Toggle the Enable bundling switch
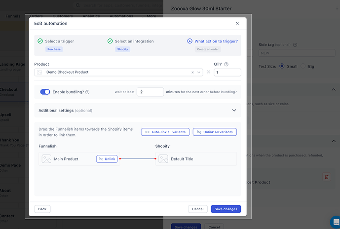 point(45,92)
